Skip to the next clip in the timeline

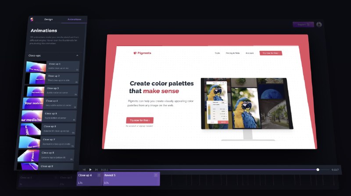tap(97, 169)
